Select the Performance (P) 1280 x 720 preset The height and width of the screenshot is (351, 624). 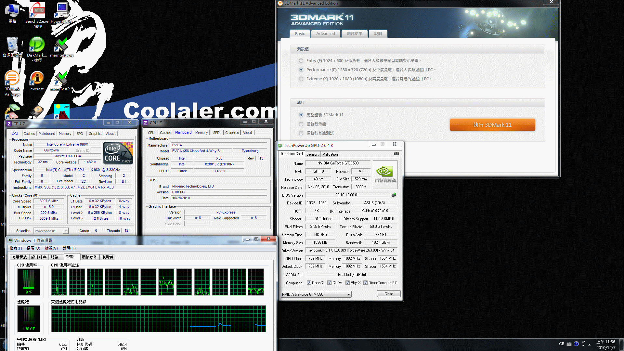pos(301,70)
